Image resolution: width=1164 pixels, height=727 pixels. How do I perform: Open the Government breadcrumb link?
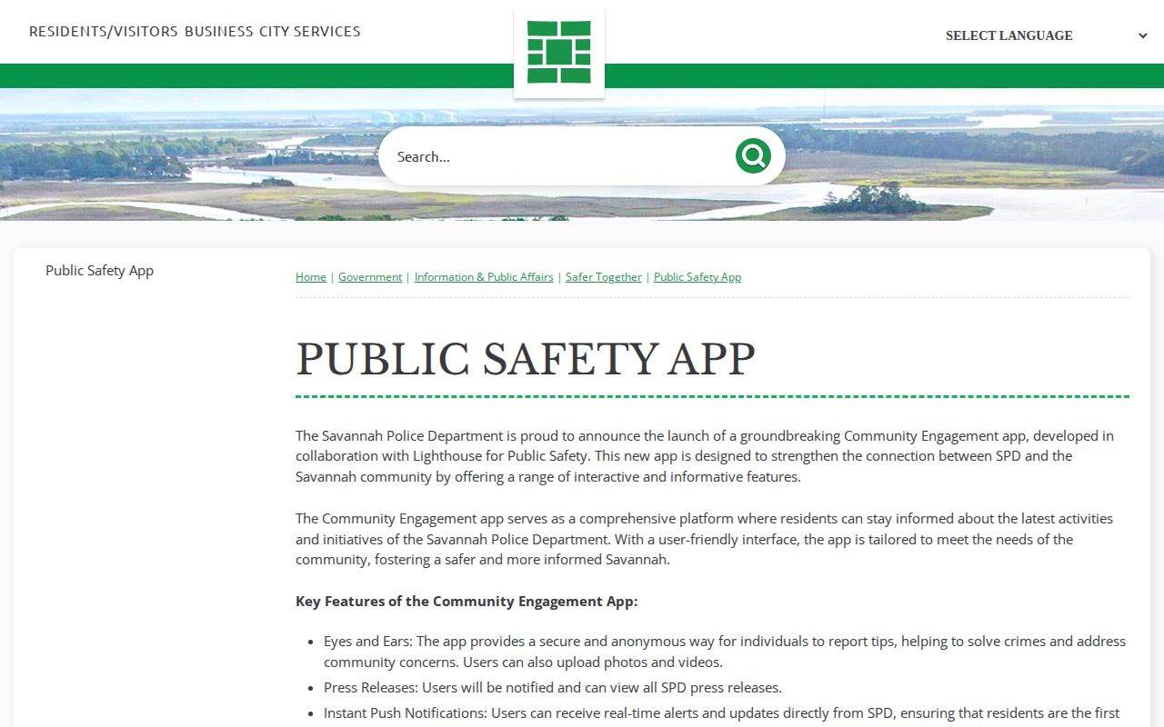pyautogui.click(x=370, y=277)
